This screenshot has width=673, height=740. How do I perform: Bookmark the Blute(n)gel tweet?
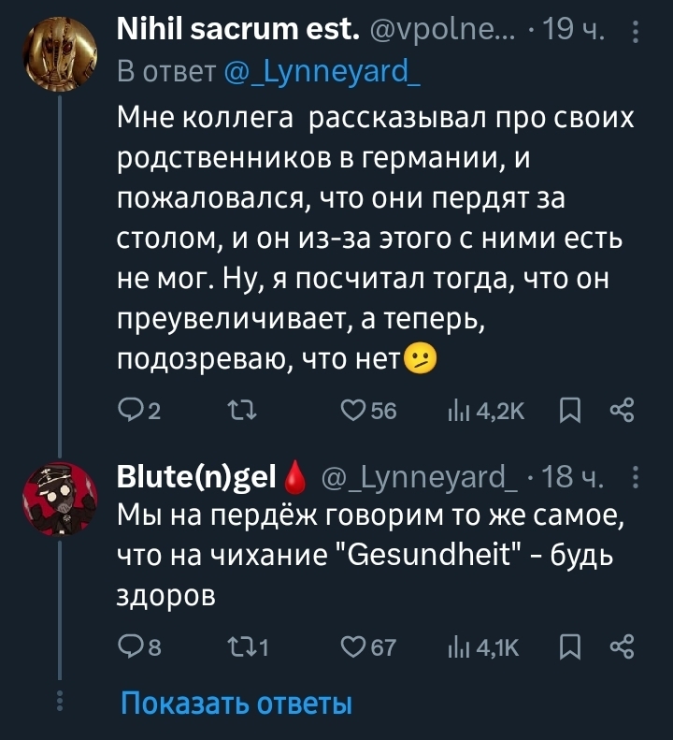(x=569, y=647)
